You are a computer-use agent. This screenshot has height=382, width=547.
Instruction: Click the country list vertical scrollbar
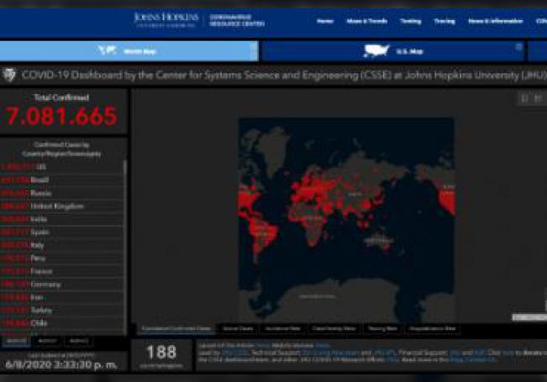click(125, 243)
